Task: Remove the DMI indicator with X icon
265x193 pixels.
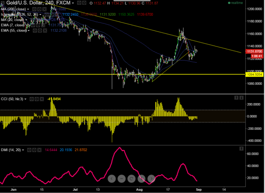Action: click(x=39, y=150)
